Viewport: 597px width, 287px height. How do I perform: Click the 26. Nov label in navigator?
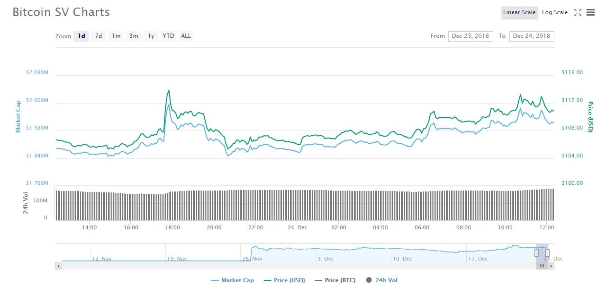[252, 259]
